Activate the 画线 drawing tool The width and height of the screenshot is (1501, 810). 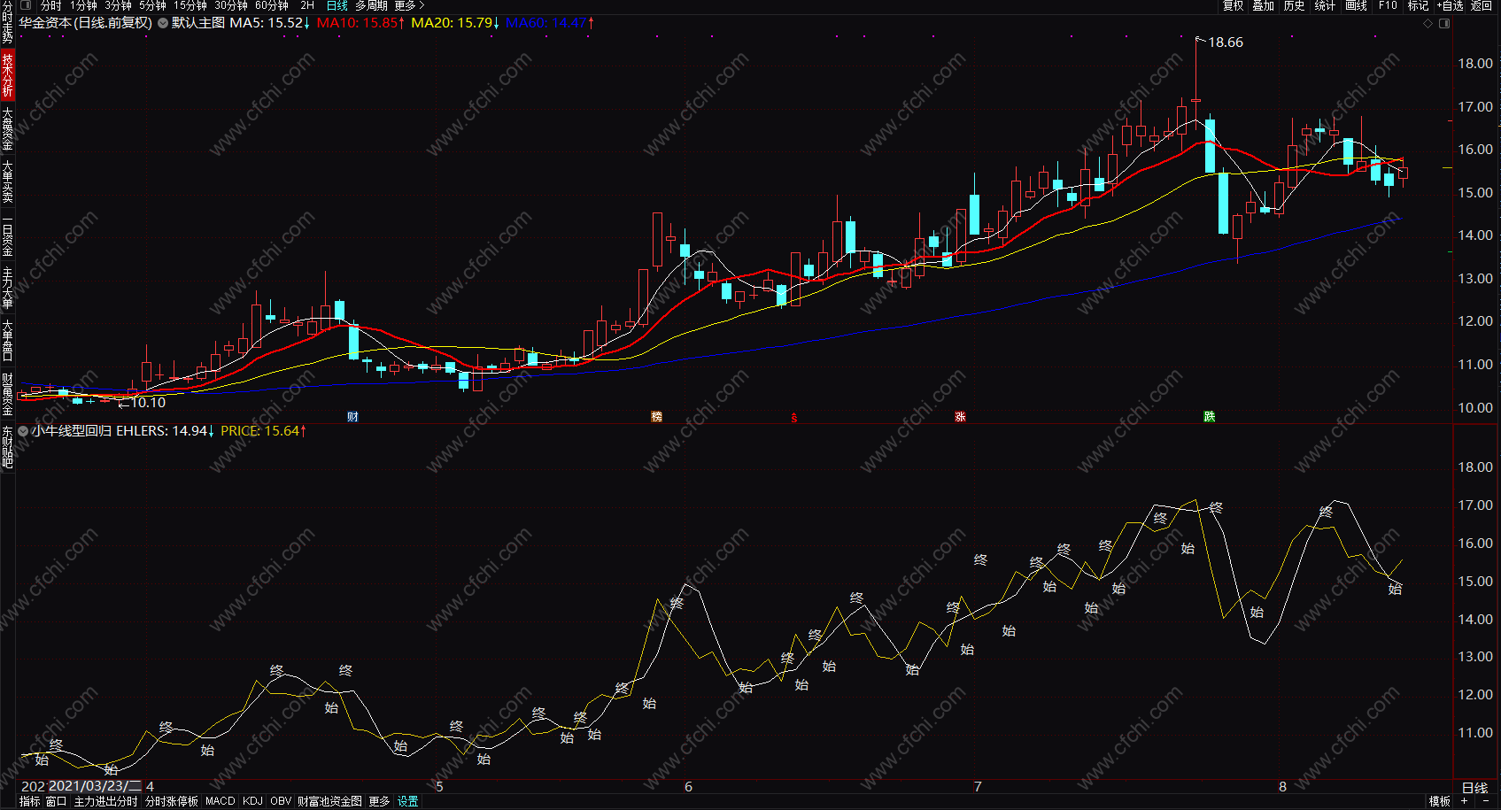click(x=1356, y=5)
